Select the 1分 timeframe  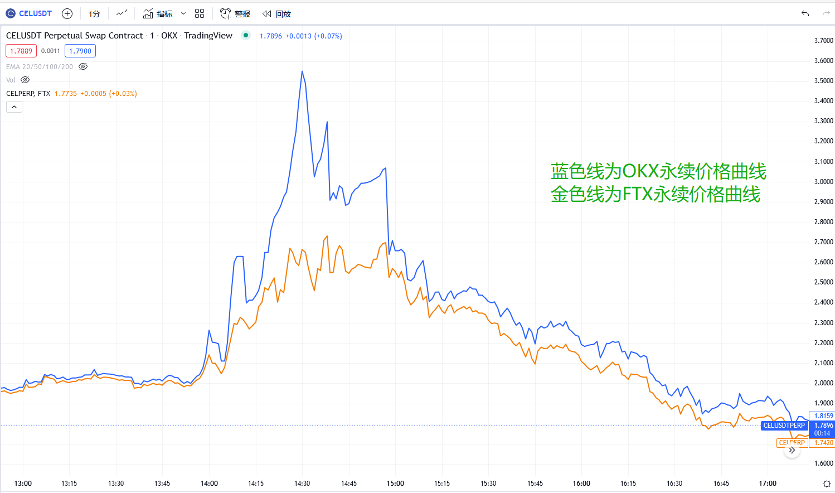[94, 13]
